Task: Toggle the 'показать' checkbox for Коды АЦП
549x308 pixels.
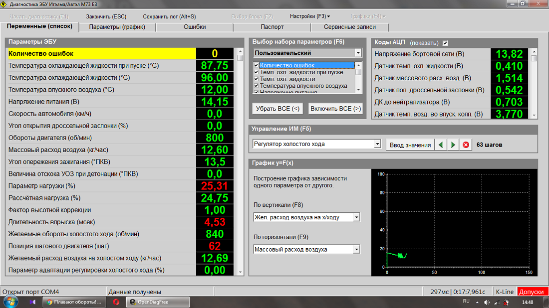Action: click(x=445, y=43)
